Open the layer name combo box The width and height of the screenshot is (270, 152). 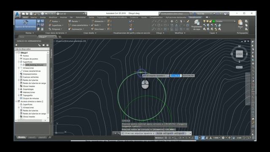(225, 22)
